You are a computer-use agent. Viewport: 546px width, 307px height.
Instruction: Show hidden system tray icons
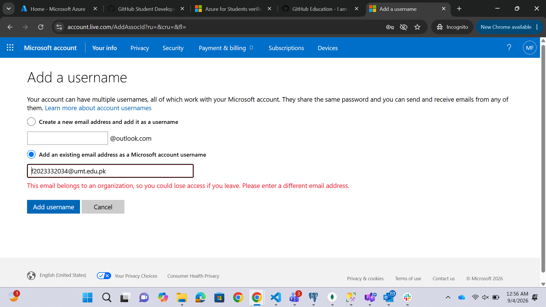pos(448,298)
